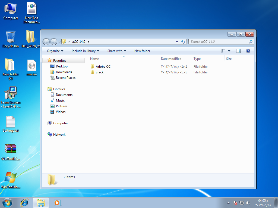Open the view options dropdown arrow

(x=229, y=51)
